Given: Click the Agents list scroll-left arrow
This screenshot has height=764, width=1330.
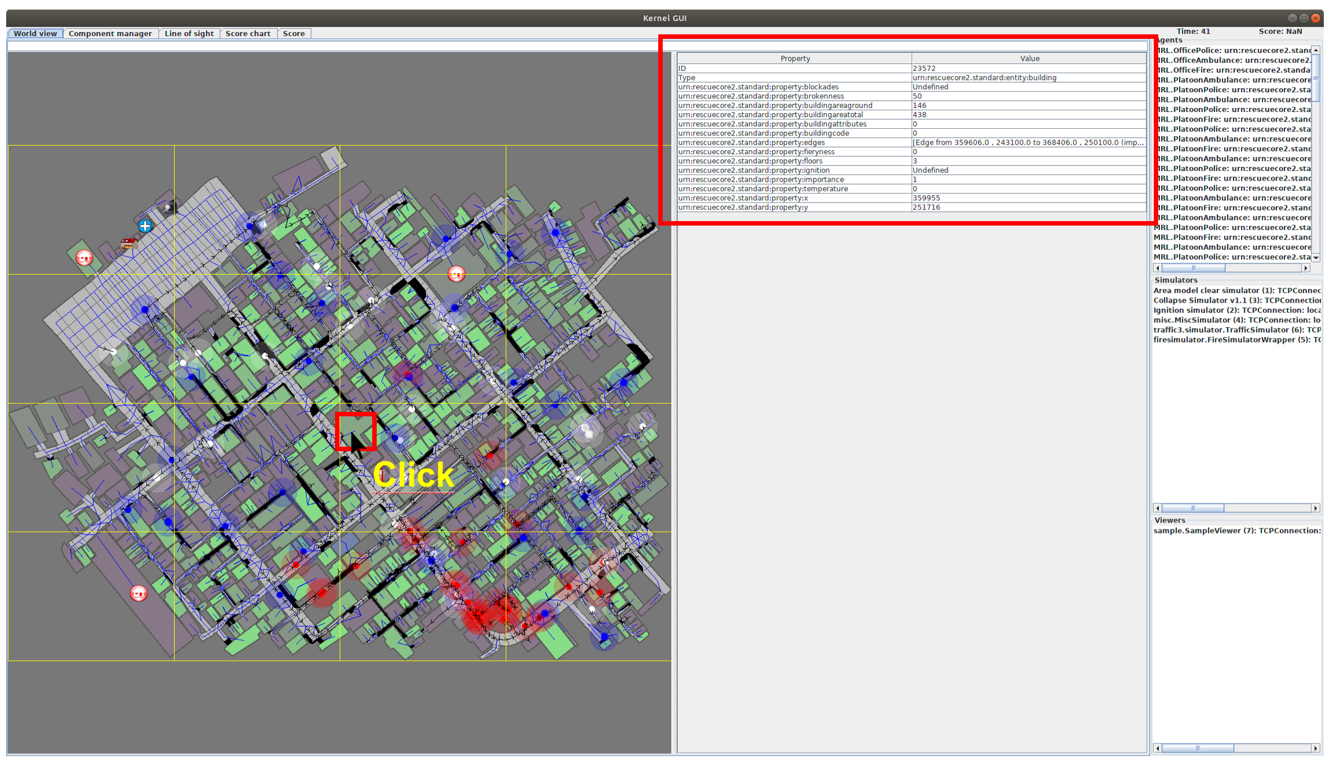Looking at the screenshot, I should click(x=1158, y=268).
